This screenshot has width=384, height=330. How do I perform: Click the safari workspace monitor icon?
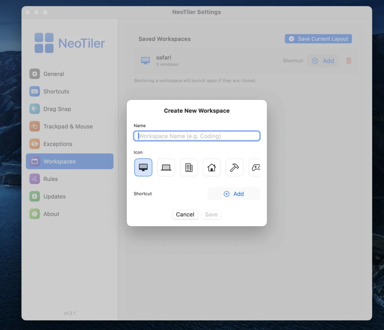tap(145, 60)
